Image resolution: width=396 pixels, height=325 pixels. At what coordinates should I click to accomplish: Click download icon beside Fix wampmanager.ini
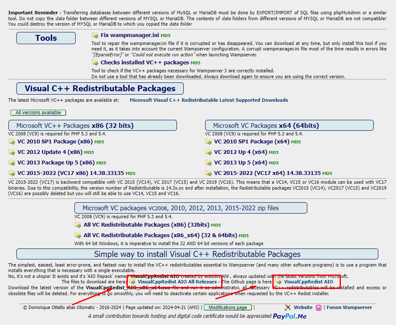95,35
